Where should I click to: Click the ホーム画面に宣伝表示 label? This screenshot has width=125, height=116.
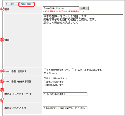(x=16, y=72)
